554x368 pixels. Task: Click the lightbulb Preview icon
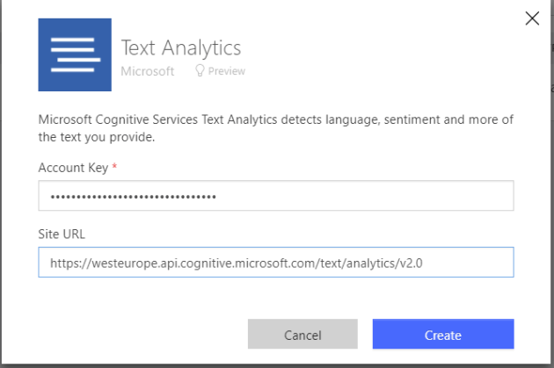200,71
